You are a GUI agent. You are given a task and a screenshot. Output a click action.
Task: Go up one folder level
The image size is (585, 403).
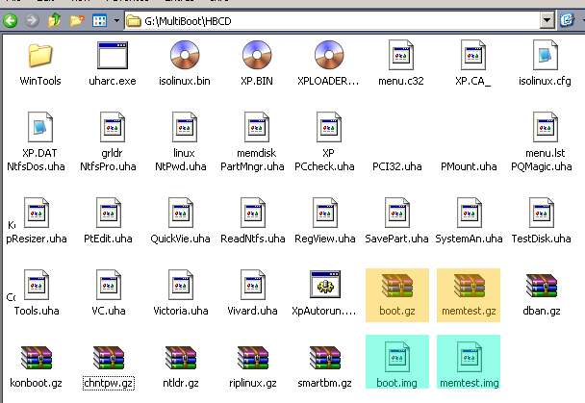(x=55, y=20)
